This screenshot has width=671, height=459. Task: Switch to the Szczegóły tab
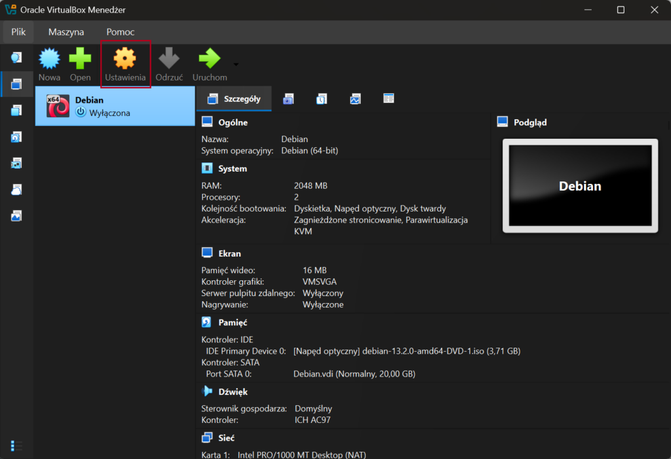(234, 100)
